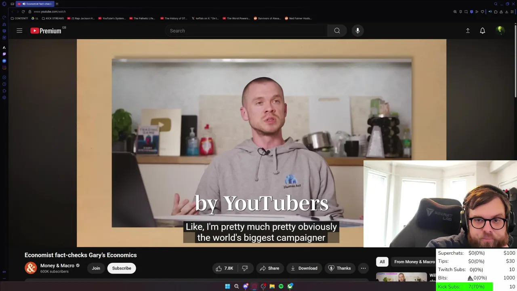Open more actions ellipsis under the video
This screenshot has height=291, width=517.
tap(363, 268)
